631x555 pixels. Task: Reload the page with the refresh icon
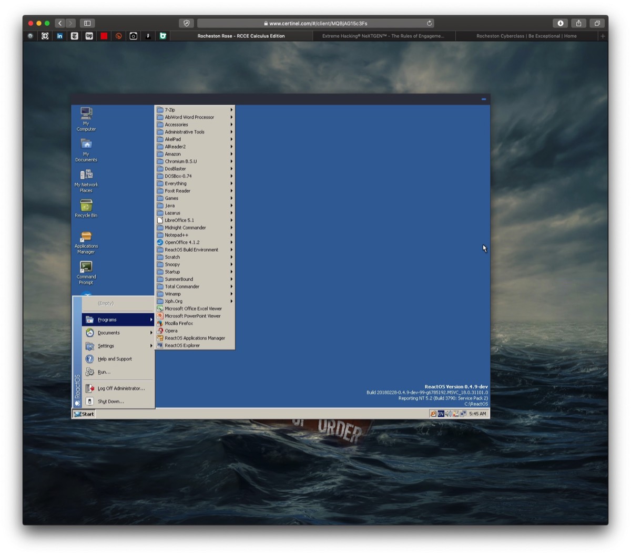click(430, 23)
